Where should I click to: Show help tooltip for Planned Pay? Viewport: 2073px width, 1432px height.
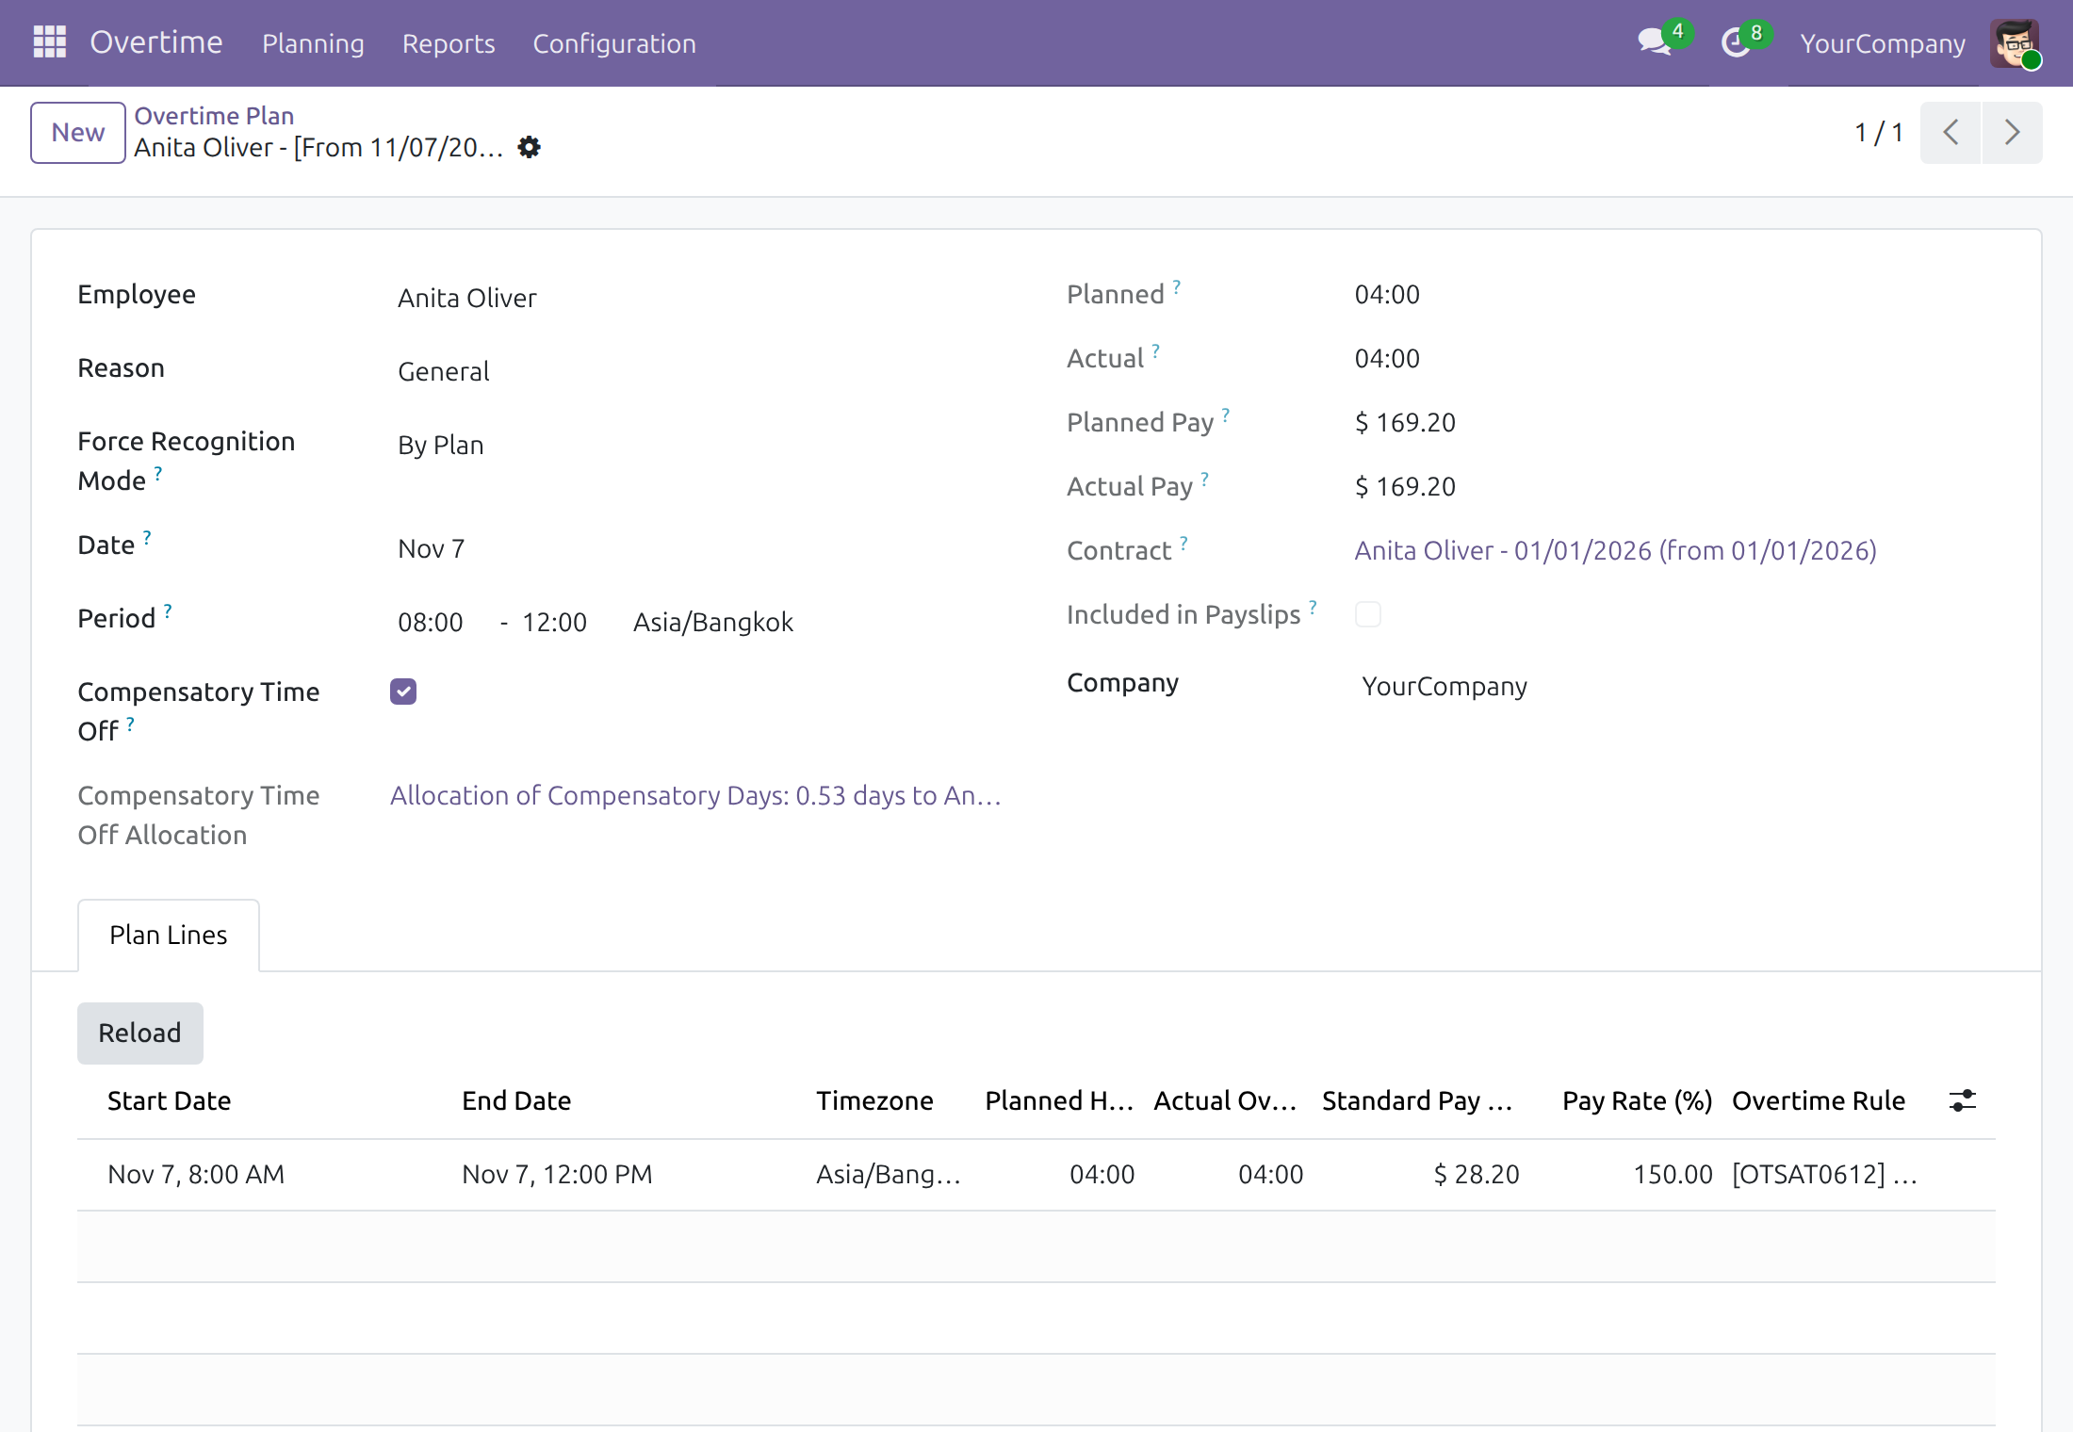tap(1226, 415)
